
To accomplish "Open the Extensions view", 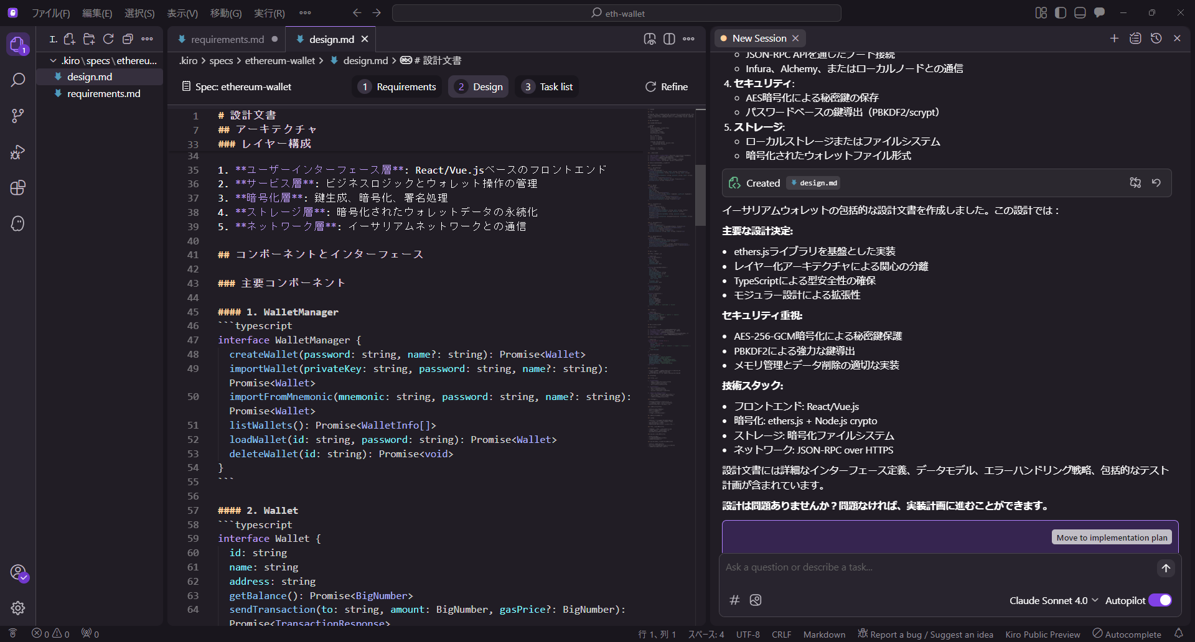I will click(x=17, y=187).
